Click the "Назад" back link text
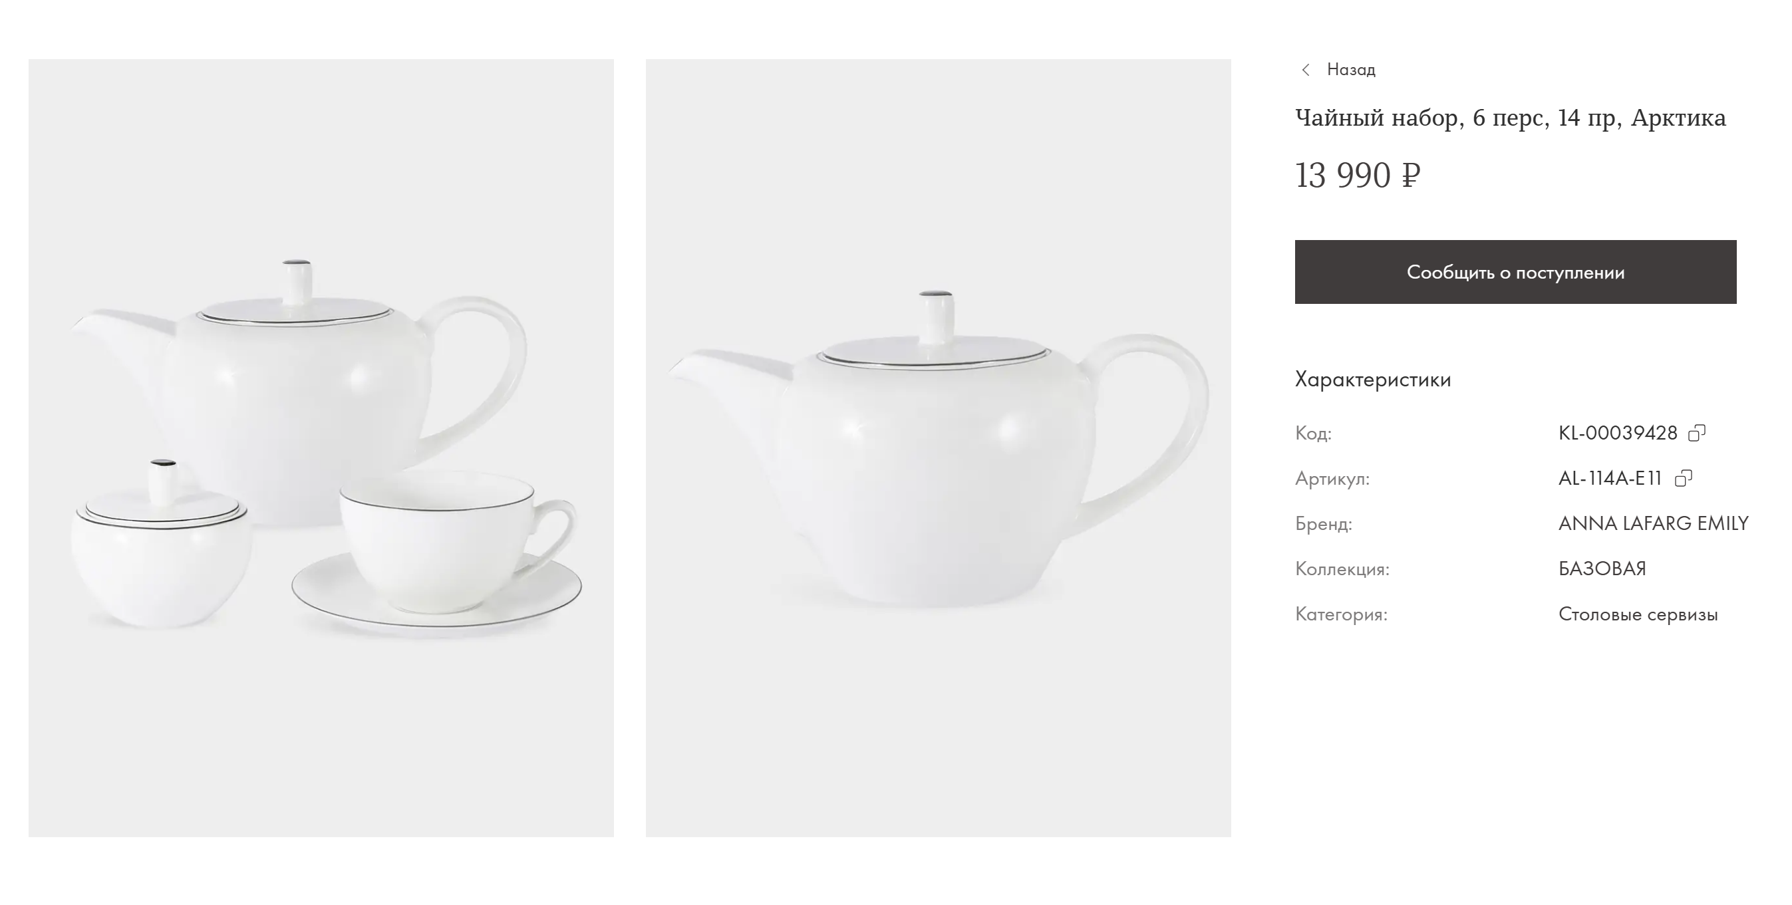 1351,70
